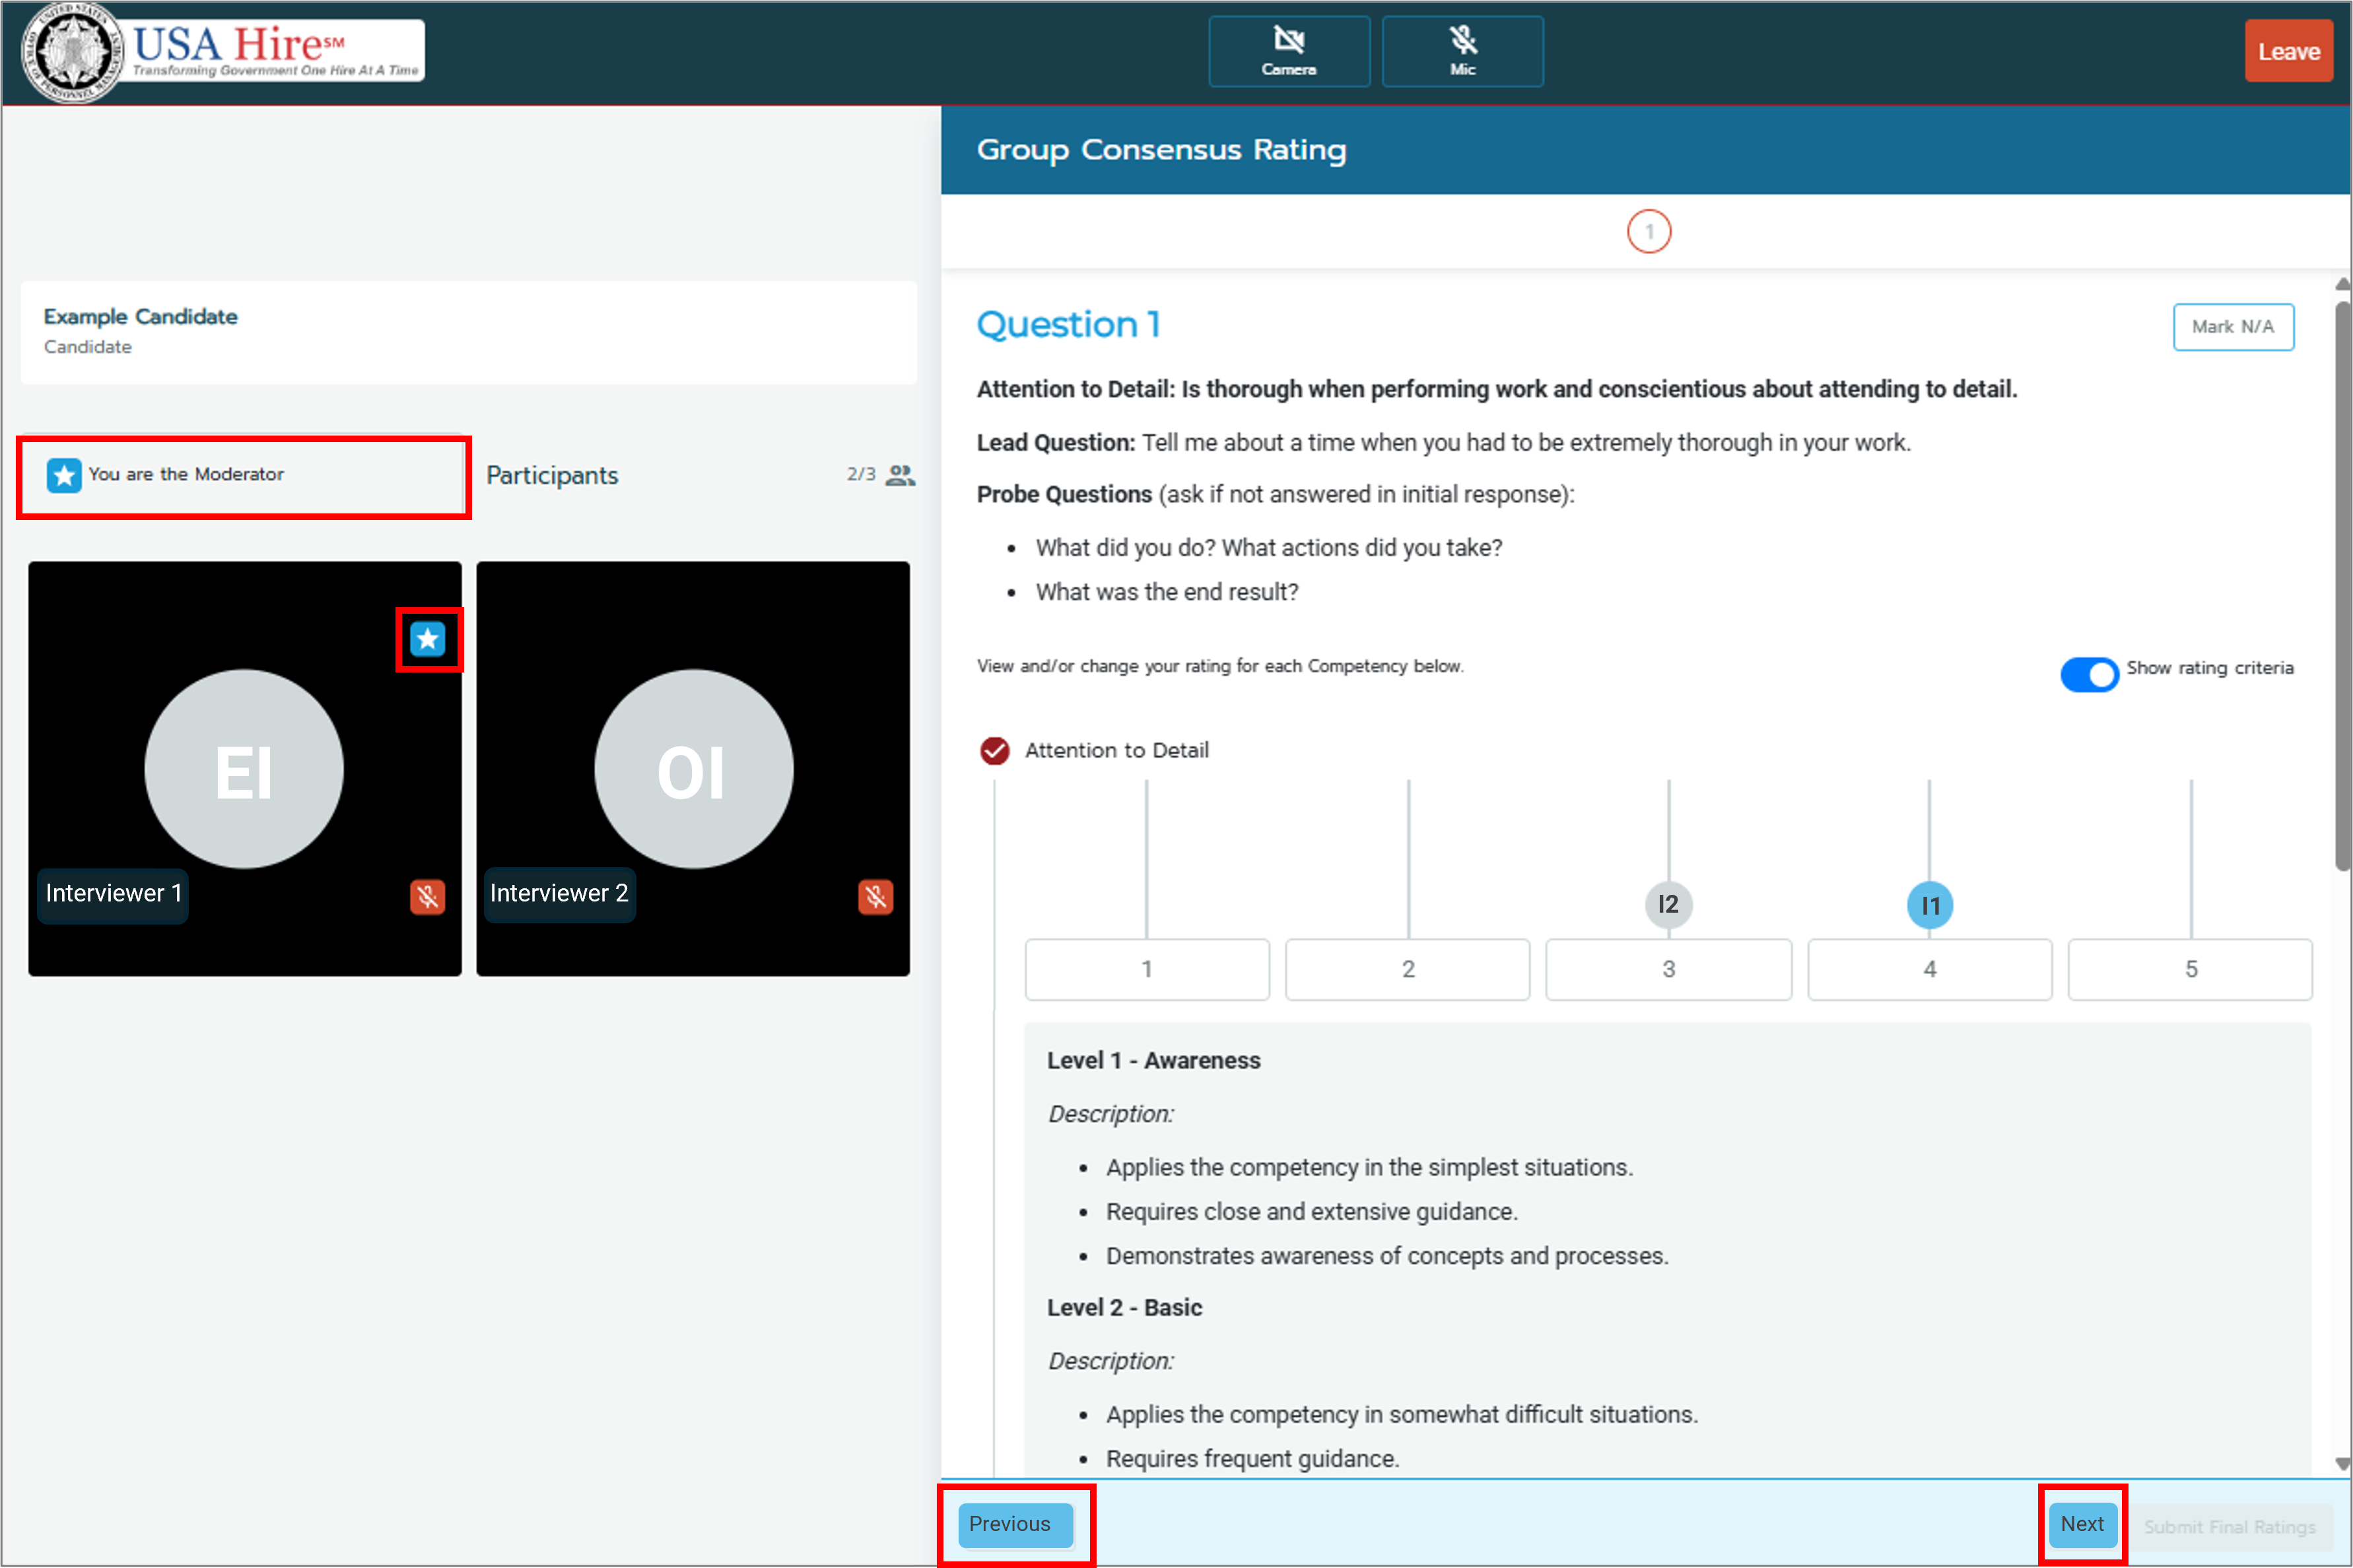Click the question 1 step circle
Image resolution: width=2353 pixels, height=1568 pixels.
1649,232
